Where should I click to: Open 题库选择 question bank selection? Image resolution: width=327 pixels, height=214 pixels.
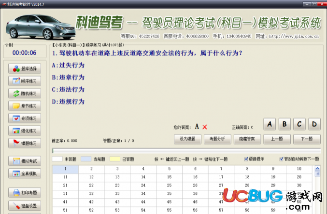click(25, 69)
